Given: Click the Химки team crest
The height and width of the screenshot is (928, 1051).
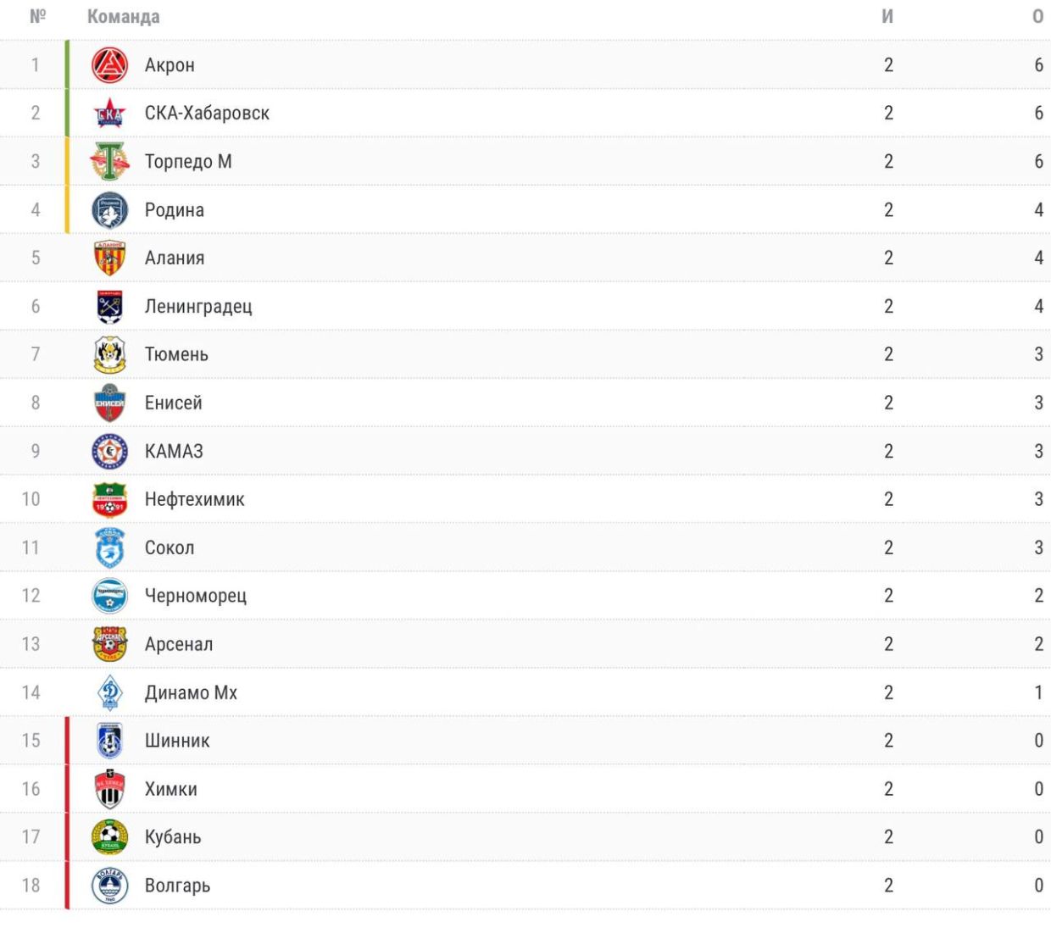Looking at the screenshot, I should click(109, 789).
